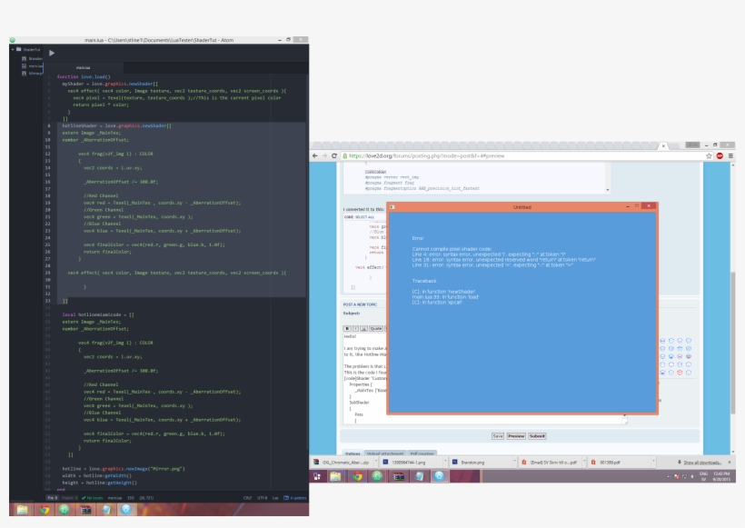Viewport: 745px width, 528px height.
Task: Bookmark the page using the star icon
Action: click(710, 155)
